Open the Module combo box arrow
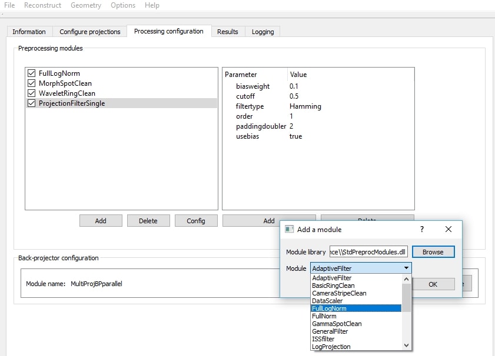 [406, 268]
